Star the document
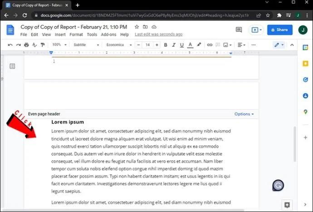 137,27
